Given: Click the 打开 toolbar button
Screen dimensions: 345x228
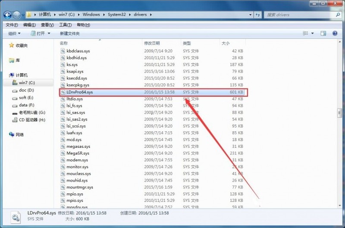Looking at the screenshot, I should click(x=38, y=34).
